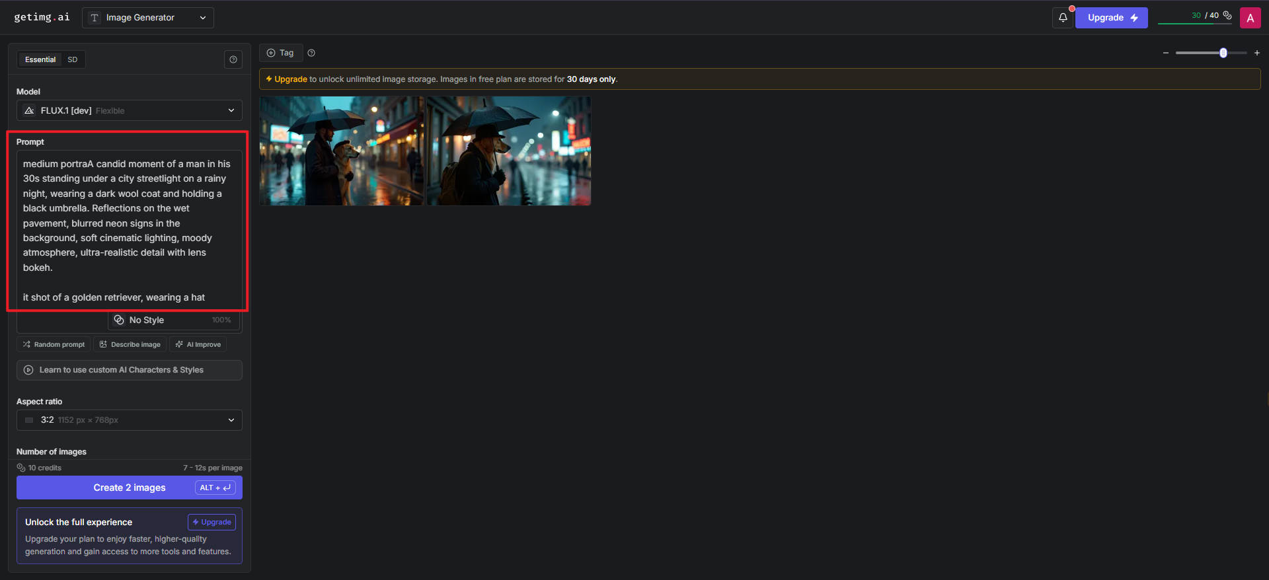Click the Random prompt button
The width and height of the screenshot is (1269, 580).
pyautogui.click(x=54, y=344)
